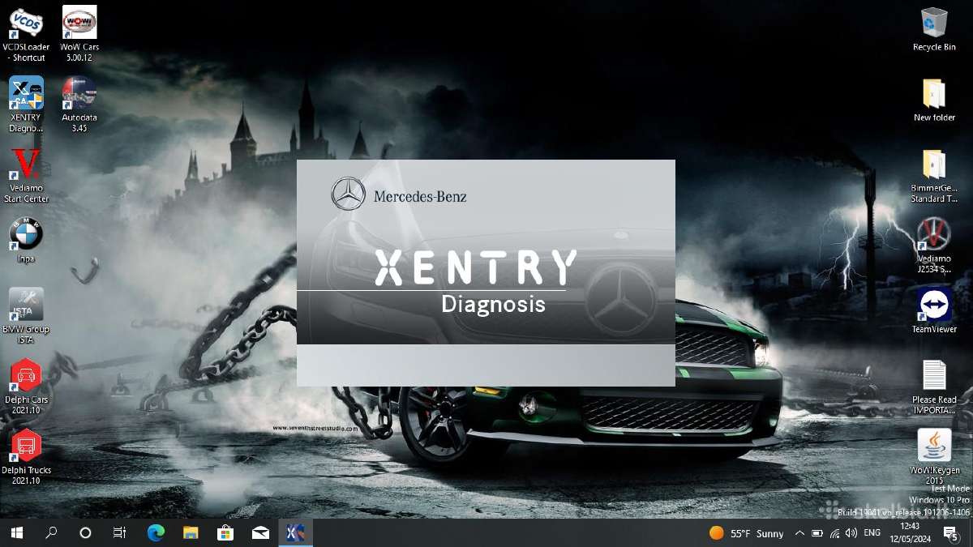Select the running XENTRY taskbar button

click(296, 532)
